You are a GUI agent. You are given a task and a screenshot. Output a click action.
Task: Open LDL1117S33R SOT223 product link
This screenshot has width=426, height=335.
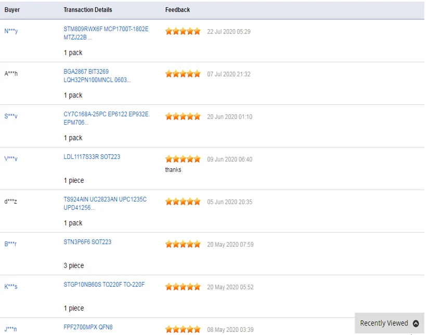(x=92, y=157)
